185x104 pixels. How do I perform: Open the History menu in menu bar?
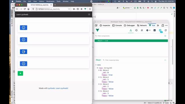click(x=41, y=1)
